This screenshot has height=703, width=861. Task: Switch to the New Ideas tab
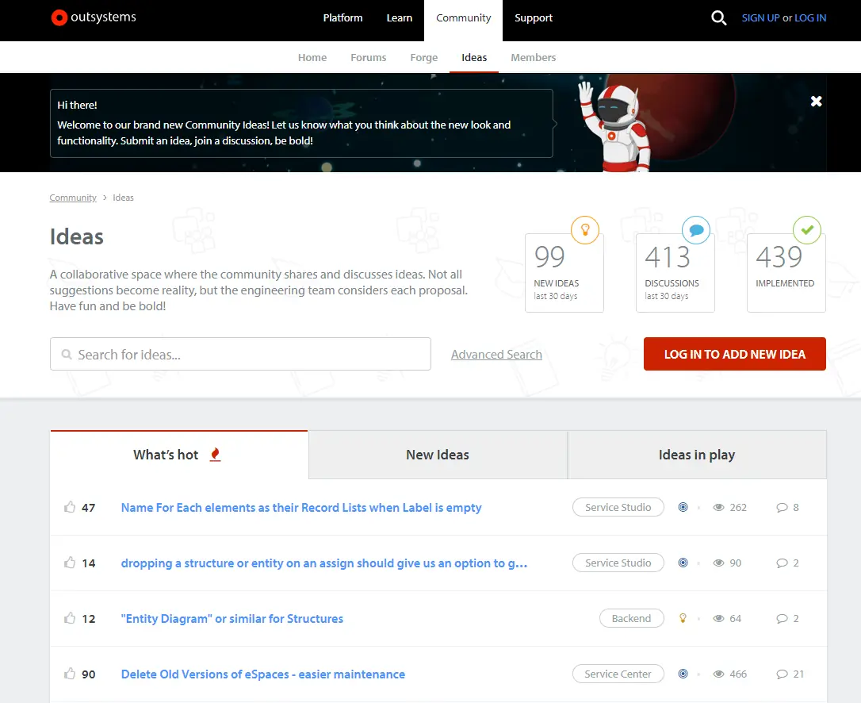click(438, 455)
